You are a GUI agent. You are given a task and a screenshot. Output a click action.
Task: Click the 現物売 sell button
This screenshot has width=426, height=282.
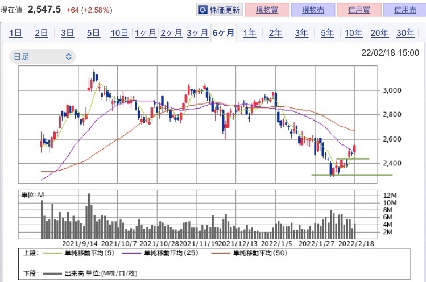click(x=313, y=10)
